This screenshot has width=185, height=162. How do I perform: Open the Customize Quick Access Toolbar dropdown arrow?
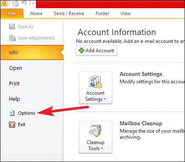[33, 3]
